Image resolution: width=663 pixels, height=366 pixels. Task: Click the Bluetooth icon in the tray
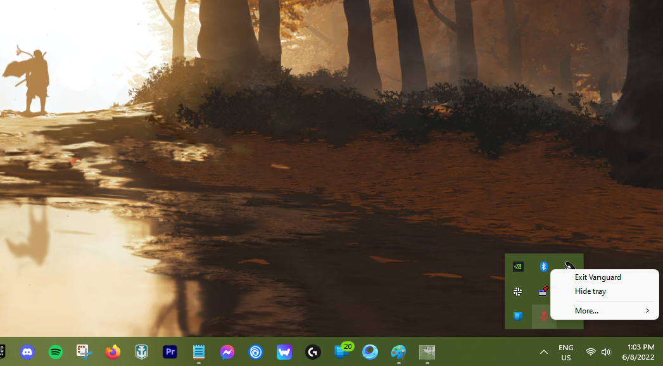click(x=543, y=267)
